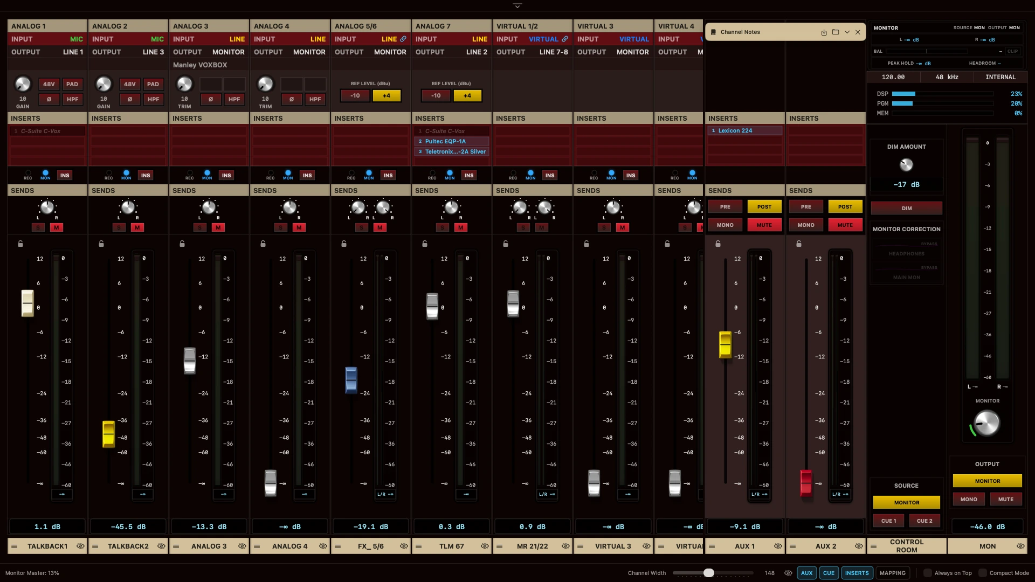The height and width of the screenshot is (582, 1035).
Task: Open the ANALOG 1 input MIC selector
Action: [77, 39]
